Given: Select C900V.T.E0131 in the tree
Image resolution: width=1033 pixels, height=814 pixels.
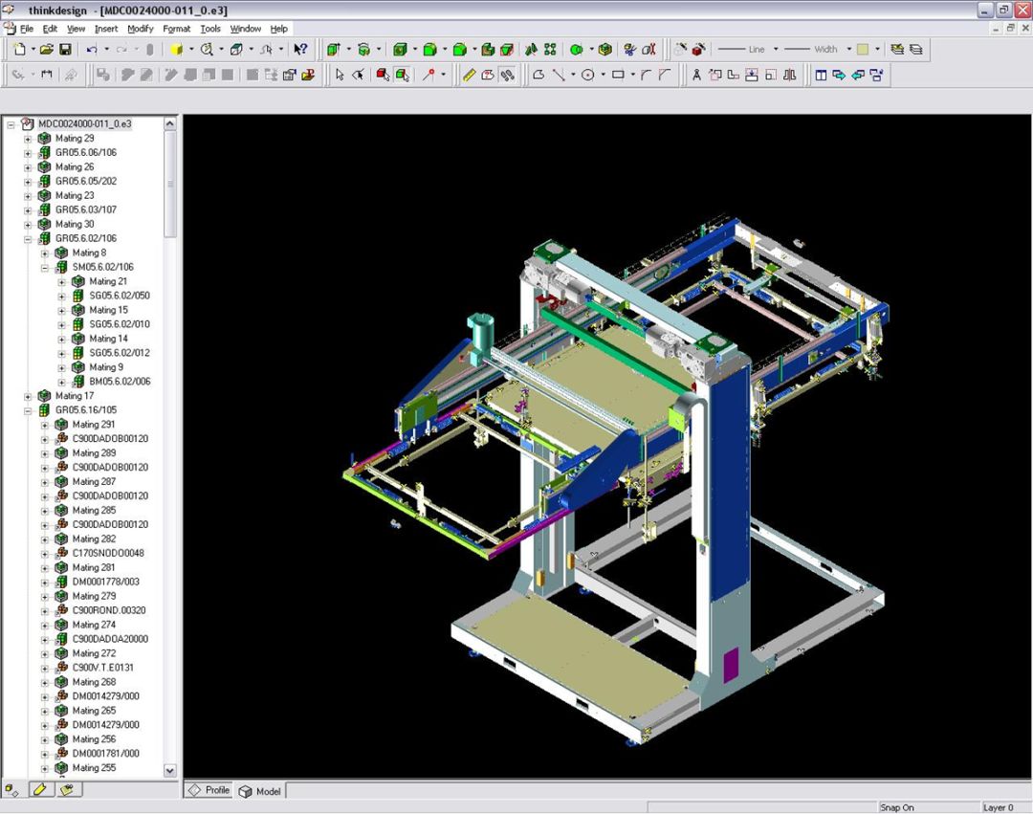Looking at the screenshot, I should point(102,668).
